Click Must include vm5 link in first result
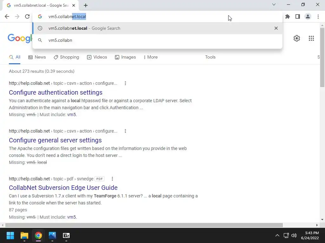The height and width of the screenshot is (243, 325). coord(71,115)
